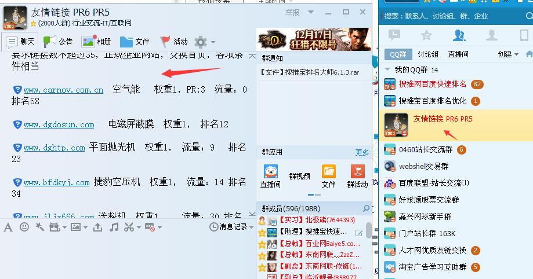Open the 创建 dropdown

(508, 54)
